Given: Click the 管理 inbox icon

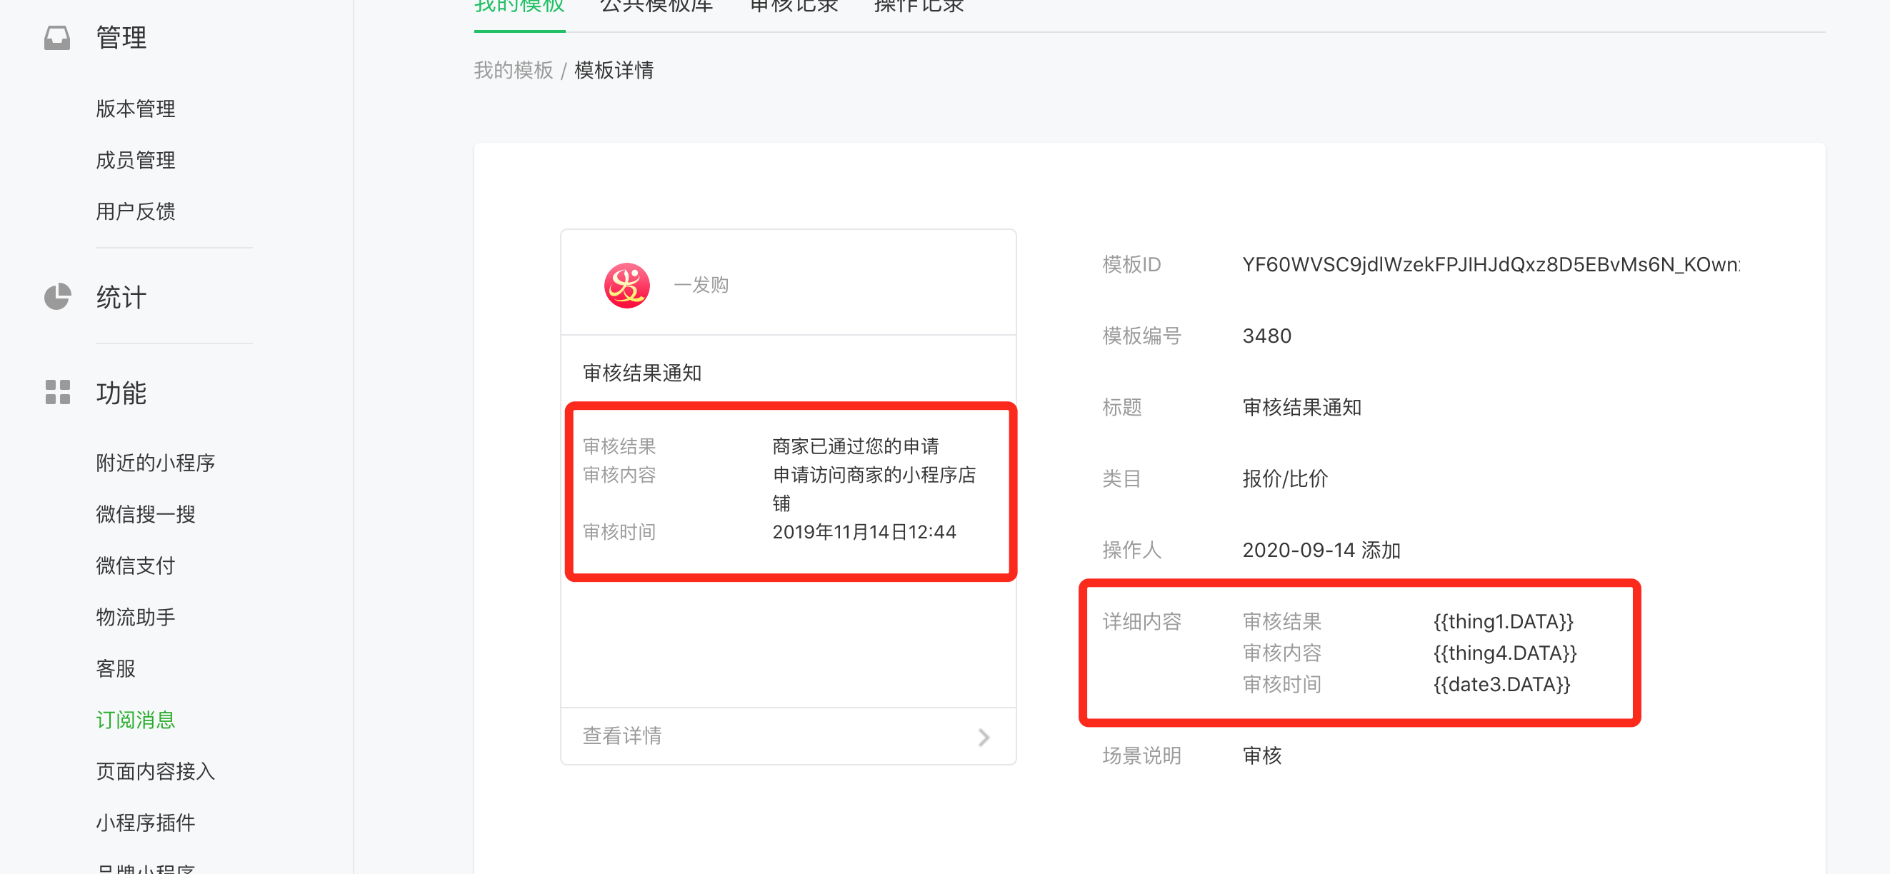Looking at the screenshot, I should 56,37.
